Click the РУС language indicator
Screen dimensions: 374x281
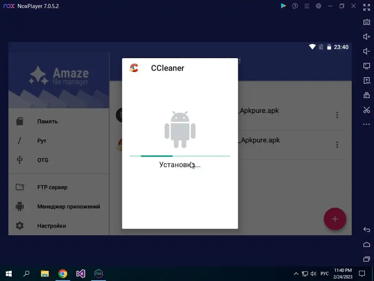(x=324, y=274)
